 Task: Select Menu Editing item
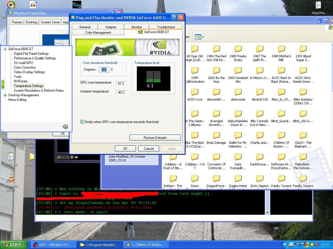(x=17, y=100)
